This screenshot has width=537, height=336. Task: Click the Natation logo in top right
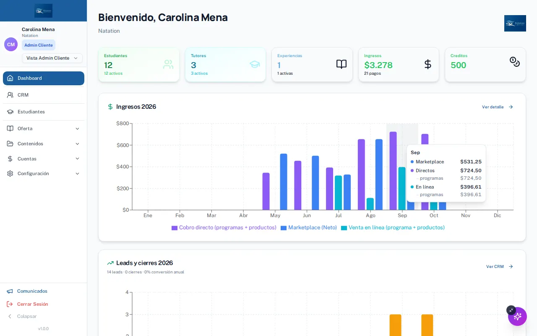click(515, 24)
